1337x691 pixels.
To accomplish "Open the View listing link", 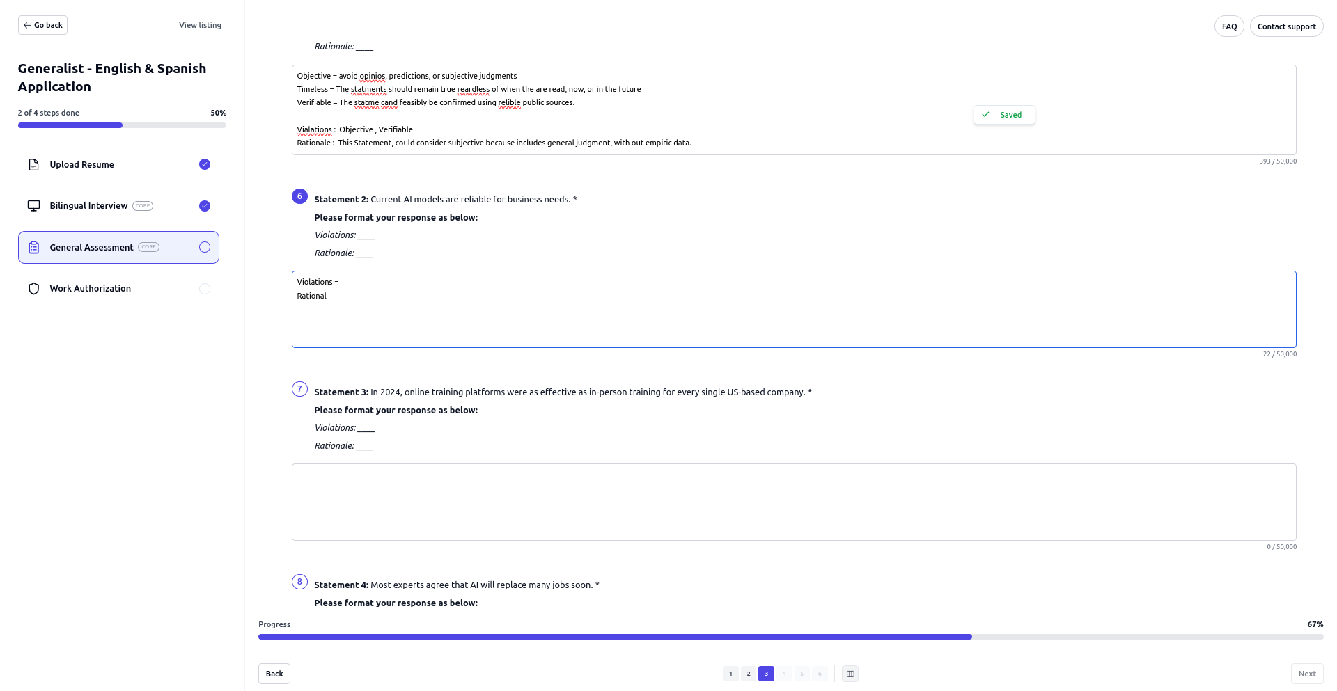I will point(200,25).
